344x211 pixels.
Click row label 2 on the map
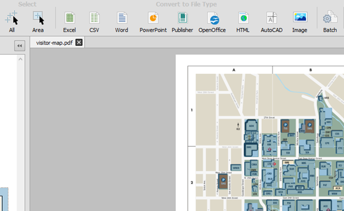pyautogui.click(x=192, y=182)
